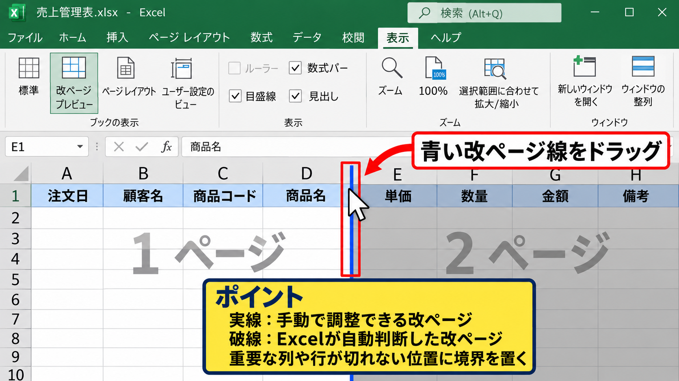679x381 pixels.
Task: Toggle the 目盛線 gridlines checkbox
Action: click(x=235, y=96)
